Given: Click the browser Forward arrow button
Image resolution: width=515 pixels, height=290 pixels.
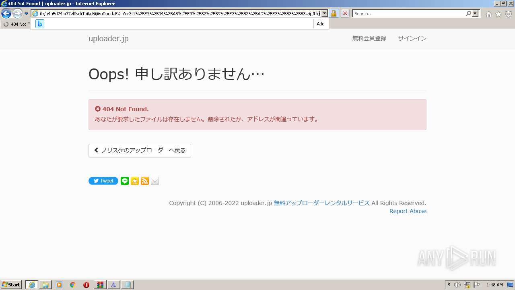Looking at the screenshot, I should pos(17,14).
